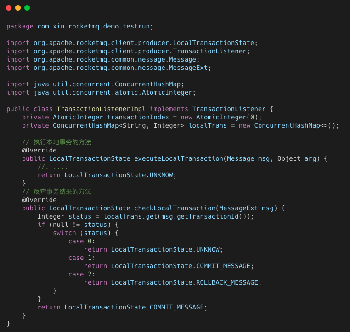The height and width of the screenshot is (332, 350).
Task: Click the case 1: label
Action: [82, 258]
